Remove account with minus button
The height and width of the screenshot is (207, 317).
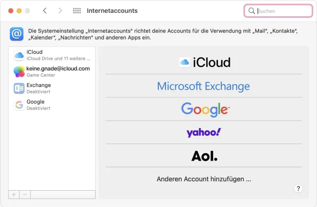click(25, 195)
